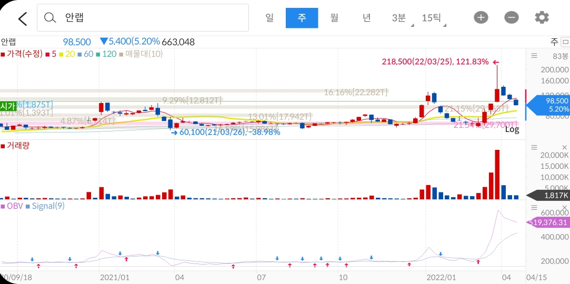The width and height of the screenshot is (570, 284).
Task: Open the OBV panel hamburger menu
Action: (534, 207)
